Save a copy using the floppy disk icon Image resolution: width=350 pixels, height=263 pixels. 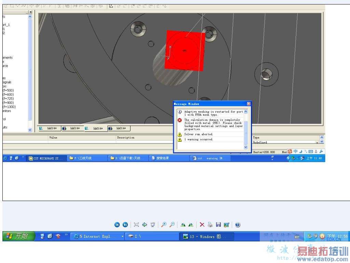[x=218, y=225]
